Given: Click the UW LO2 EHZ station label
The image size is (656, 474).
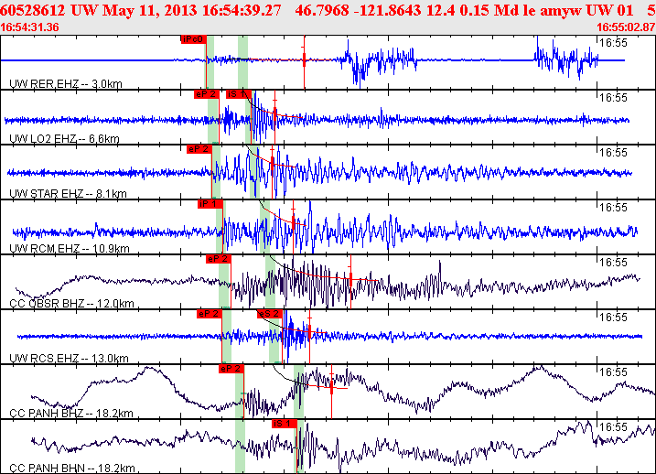Looking at the screenshot, I should [x=64, y=139].
